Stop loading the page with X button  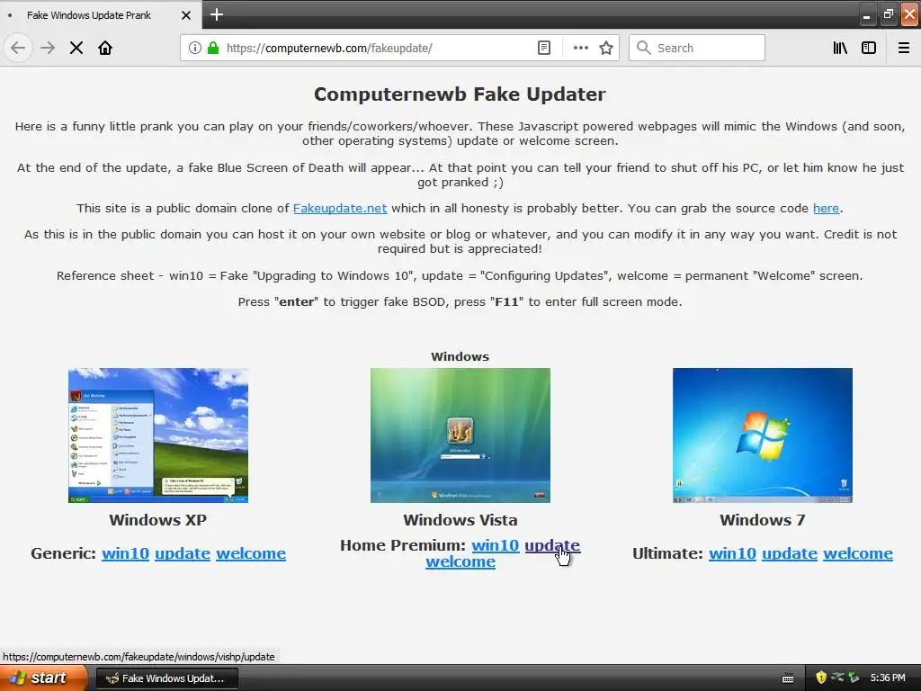pos(76,48)
